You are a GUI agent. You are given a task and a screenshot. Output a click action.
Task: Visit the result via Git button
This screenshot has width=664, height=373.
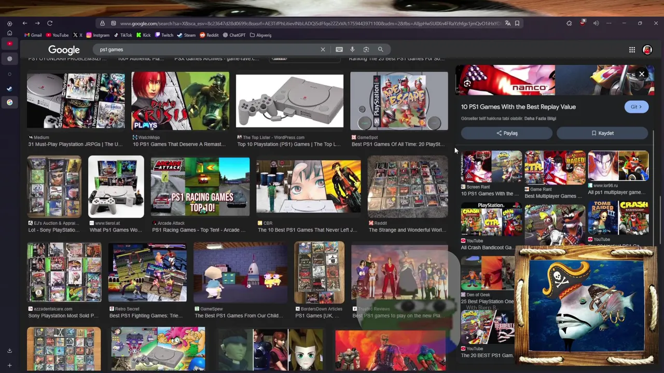point(636,107)
